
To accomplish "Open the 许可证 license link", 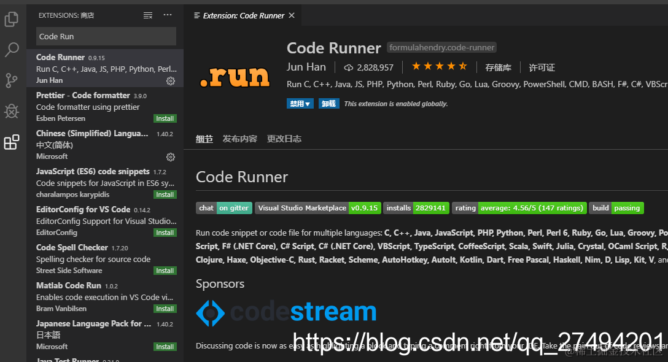I will (542, 67).
